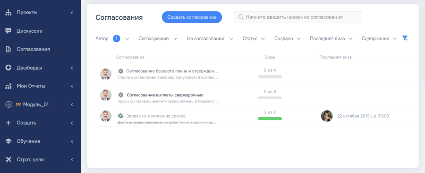This screenshot has width=425, height=173.
Task: Click the Страт. цели airplane icon
Action: tap(8, 159)
